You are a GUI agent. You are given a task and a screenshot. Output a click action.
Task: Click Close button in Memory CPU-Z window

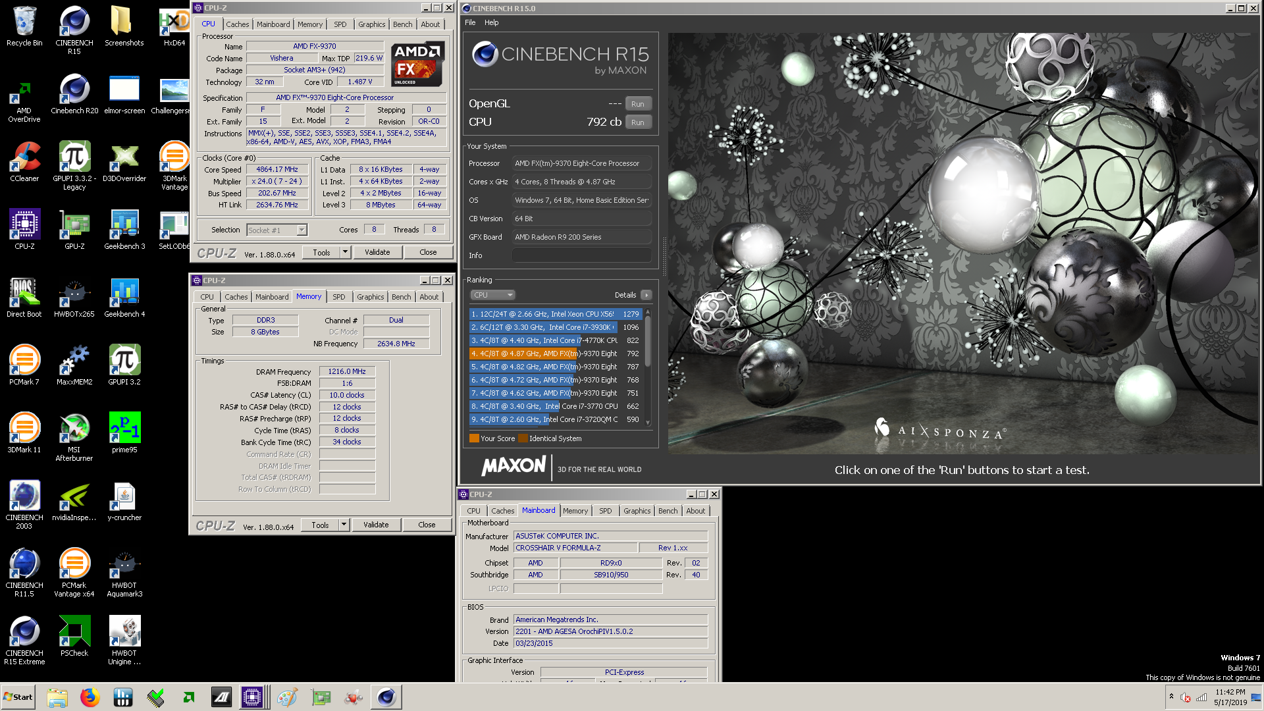(427, 525)
